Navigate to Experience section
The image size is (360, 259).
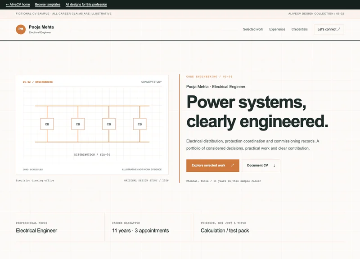(x=277, y=29)
